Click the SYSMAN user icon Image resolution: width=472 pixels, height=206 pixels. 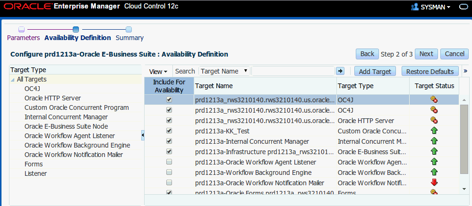click(x=415, y=7)
